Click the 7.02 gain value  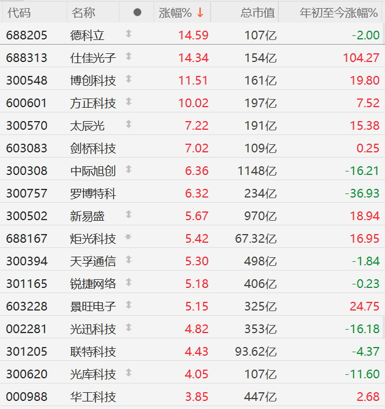(197, 148)
